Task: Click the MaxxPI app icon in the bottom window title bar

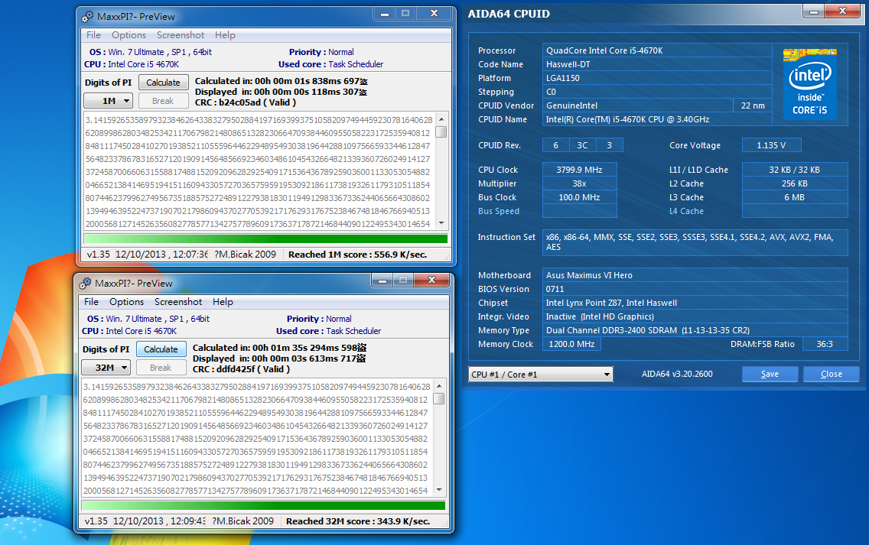Action: 85,284
